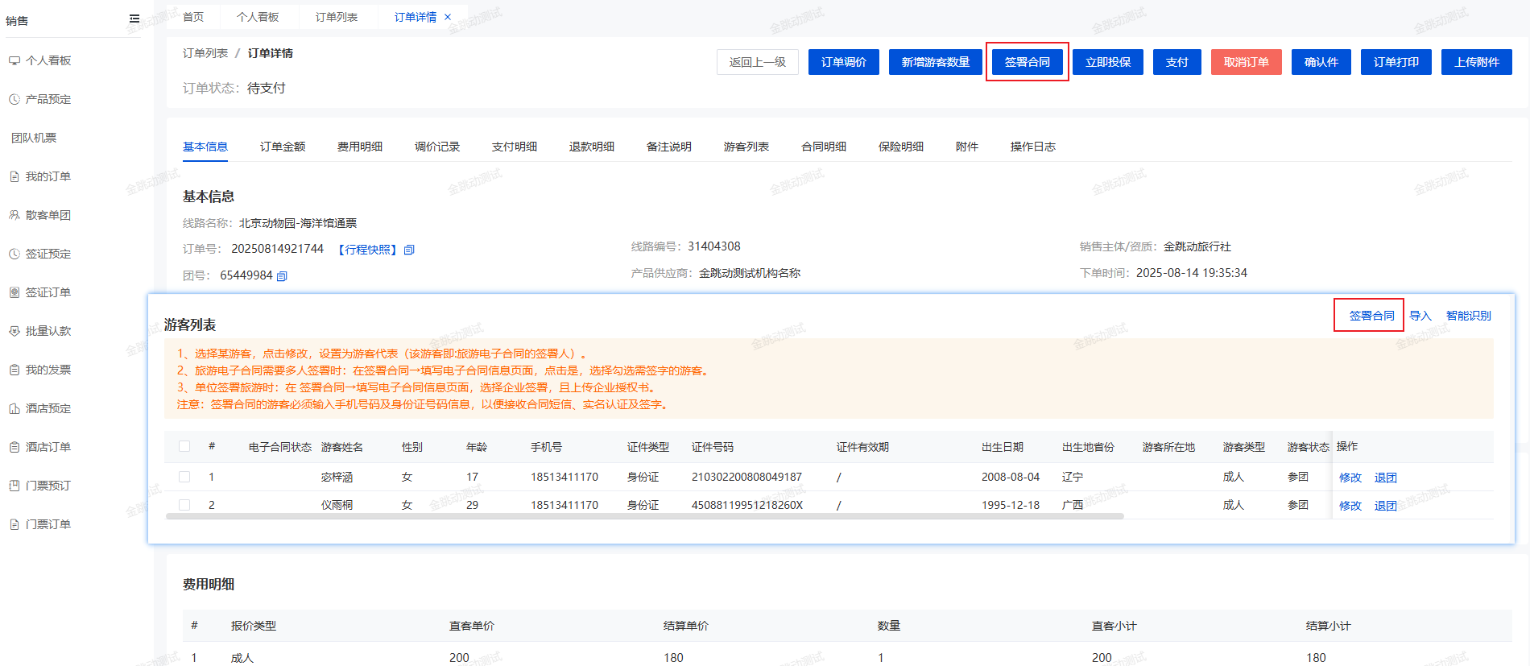Copy the group number 65449984 icon
Image resolution: width=1530 pixels, height=666 pixels.
tap(282, 276)
